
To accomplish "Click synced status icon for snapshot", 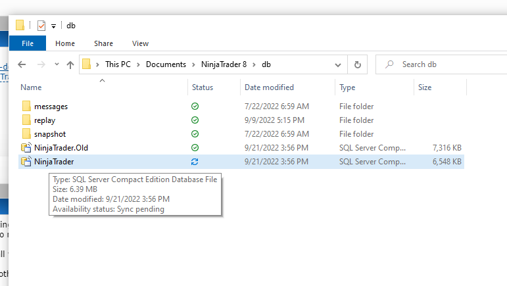I will click(195, 133).
